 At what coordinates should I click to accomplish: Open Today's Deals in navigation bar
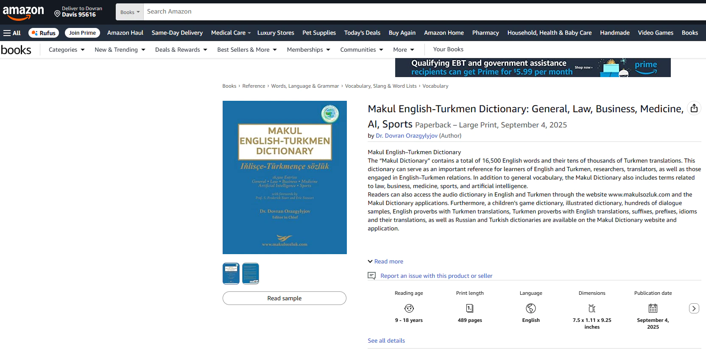(362, 33)
